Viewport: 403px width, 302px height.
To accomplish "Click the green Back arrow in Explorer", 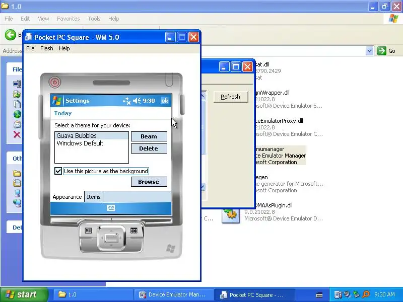I will pyautogui.click(x=11, y=35).
